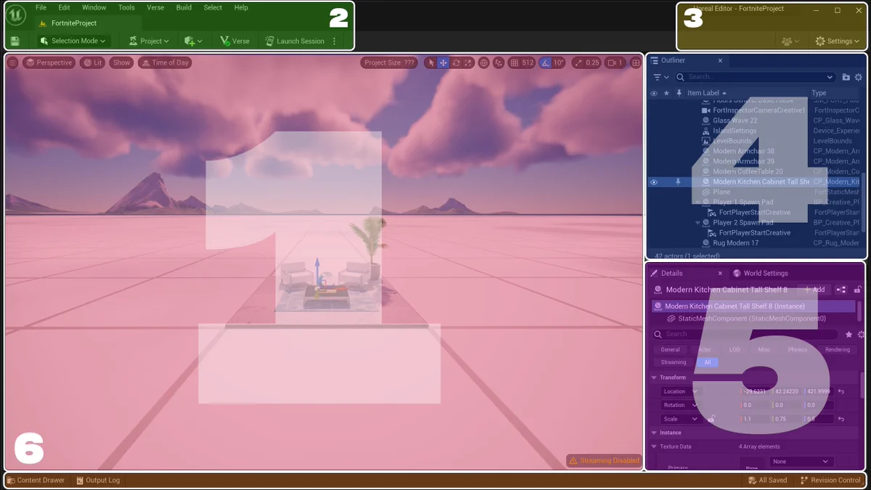Switch to the World Settings tab
The width and height of the screenshot is (871, 490).
coord(760,274)
